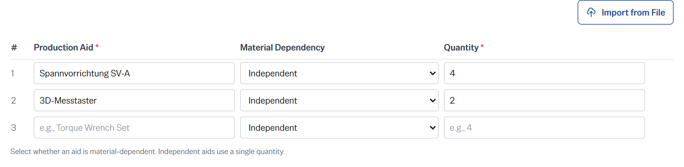Select the Spannvorrichtung SV-A production aid field

134,73
